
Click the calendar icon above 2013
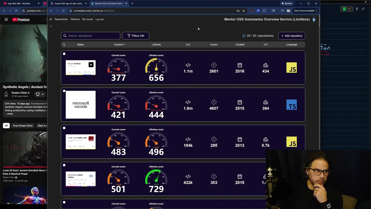(x=240, y=139)
